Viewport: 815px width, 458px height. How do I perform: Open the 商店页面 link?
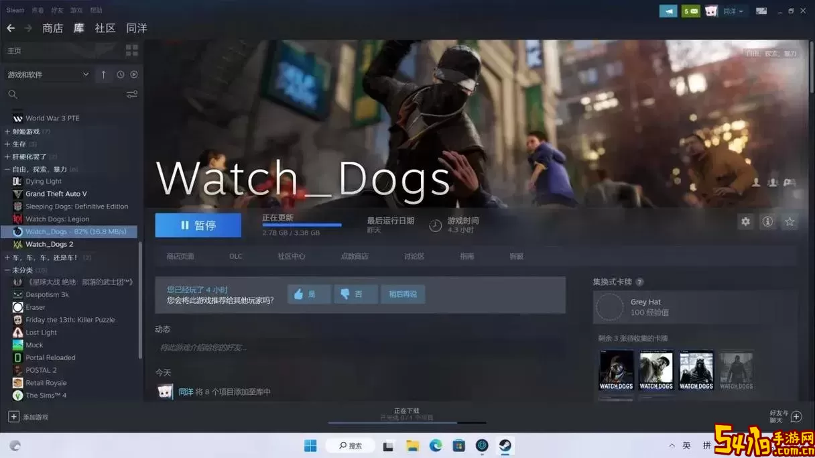180,256
